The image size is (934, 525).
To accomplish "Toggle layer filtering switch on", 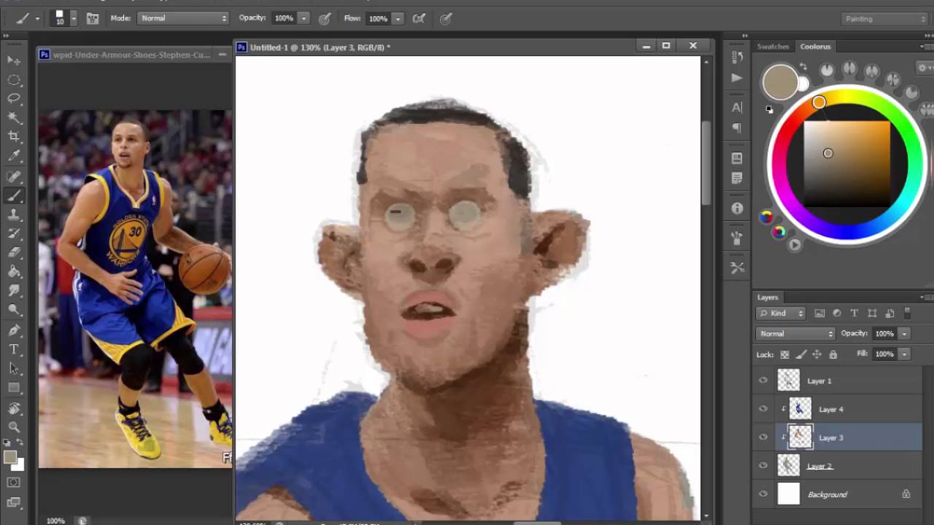I will pyautogui.click(x=908, y=313).
